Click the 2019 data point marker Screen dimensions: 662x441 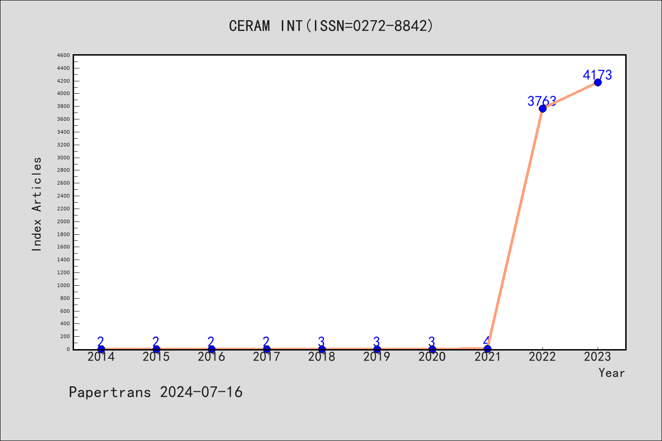(x=377, y=349)
